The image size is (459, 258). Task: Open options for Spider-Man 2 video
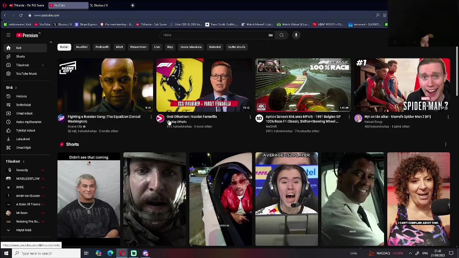pos(448,117)
